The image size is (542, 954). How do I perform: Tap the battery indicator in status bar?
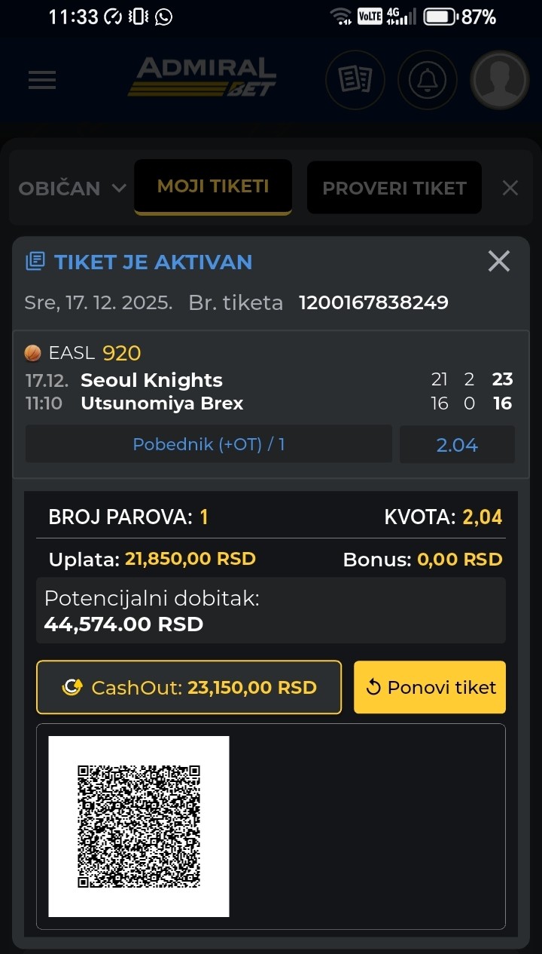(440, 17)
